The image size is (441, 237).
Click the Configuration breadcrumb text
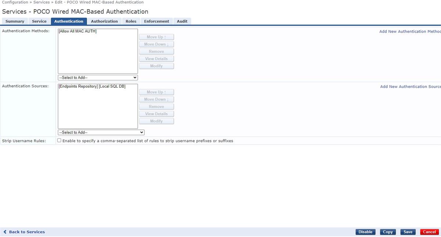coord(15,2)
